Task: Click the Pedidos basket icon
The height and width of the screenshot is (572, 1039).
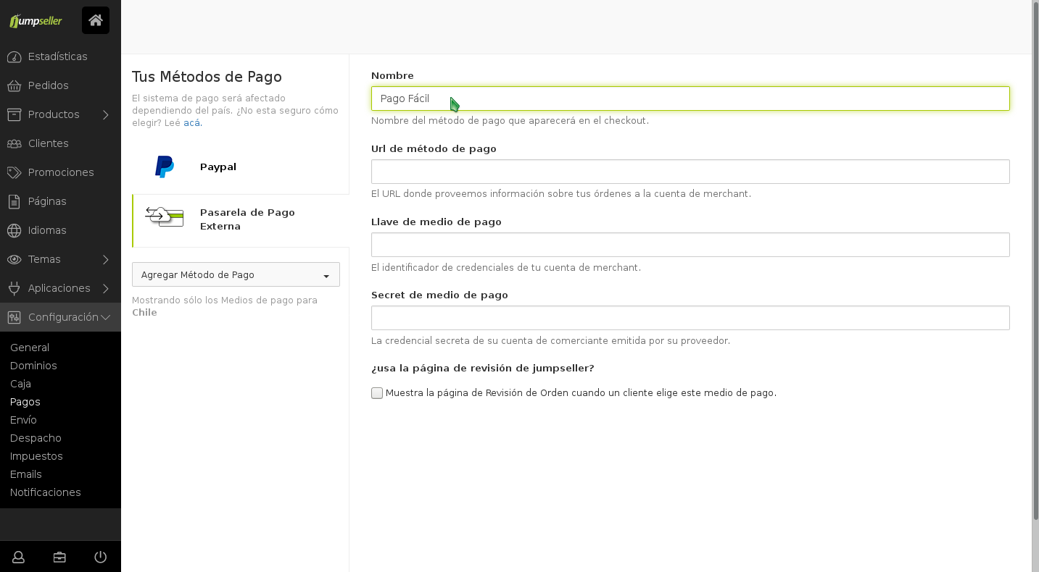Action: (x=14, y=85)
